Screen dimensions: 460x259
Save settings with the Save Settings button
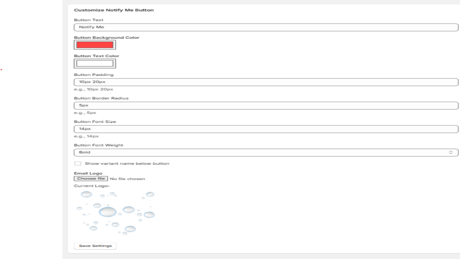pyautogui.click(x=95, y=246)
